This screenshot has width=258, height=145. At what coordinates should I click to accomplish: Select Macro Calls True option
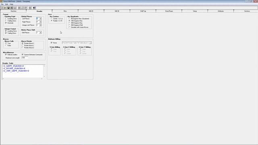click(x=6, y=43)
